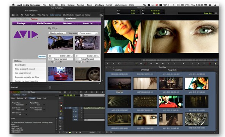Step back one frame in Composer
The height and width of the screenshot is (137, 225).
coord(163,63)
